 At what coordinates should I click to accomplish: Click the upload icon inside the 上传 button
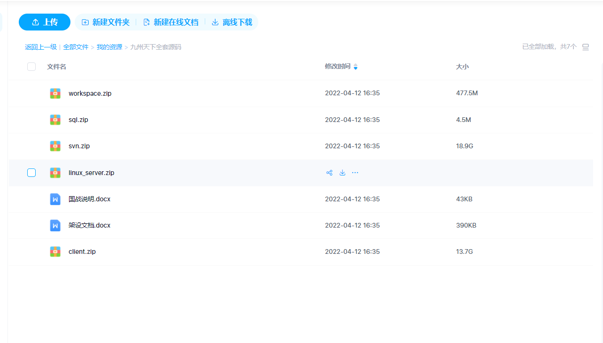(x=35, y=22)
